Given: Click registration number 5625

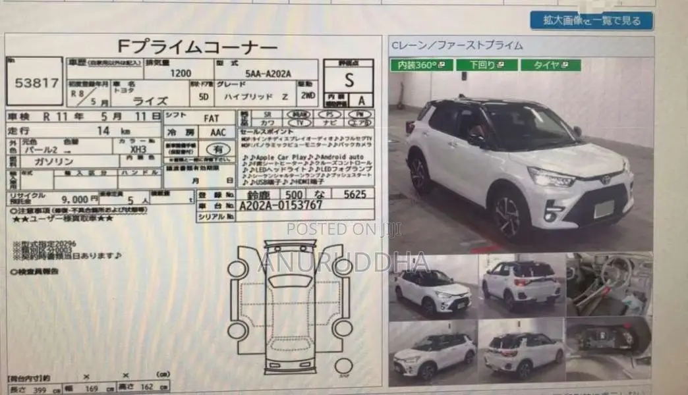Looking at the screenshot, I should tap(355, 194).
